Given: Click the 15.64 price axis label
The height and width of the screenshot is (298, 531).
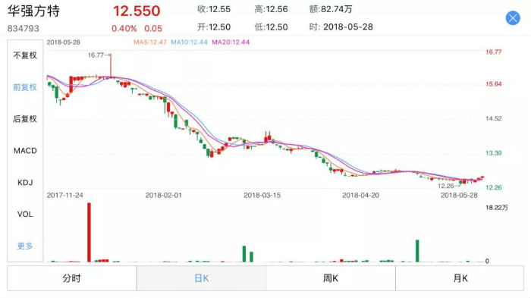Looking at the screenshot, I should point(493,84).
